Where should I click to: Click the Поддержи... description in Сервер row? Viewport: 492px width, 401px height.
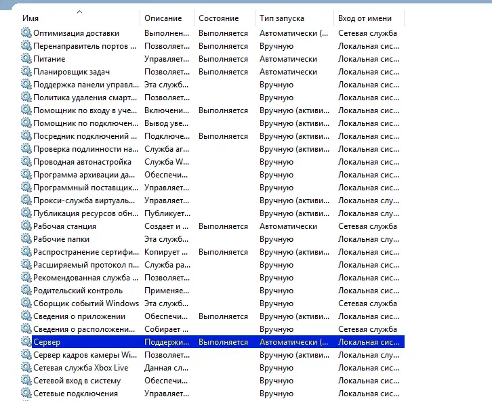point(167,342)
